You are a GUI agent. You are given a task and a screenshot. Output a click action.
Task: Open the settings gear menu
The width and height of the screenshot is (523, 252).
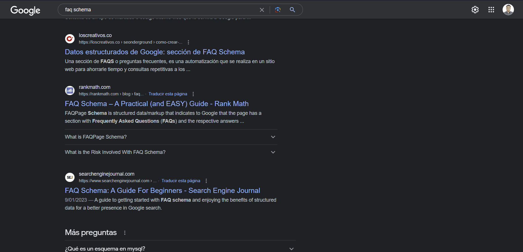(x=475, y=10)
